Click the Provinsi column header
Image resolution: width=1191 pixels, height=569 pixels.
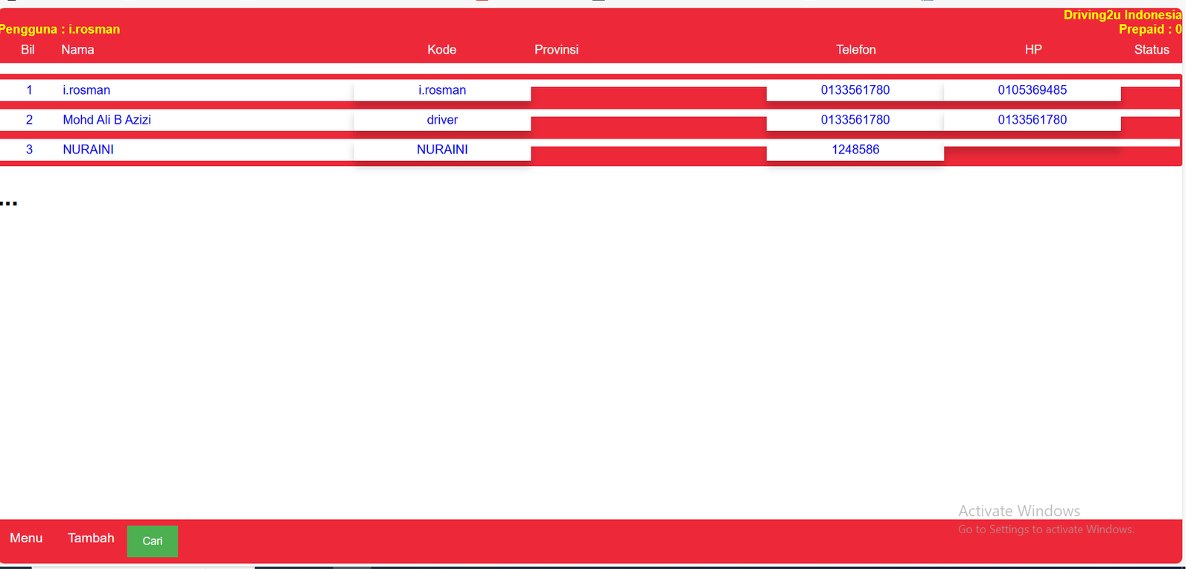(x=556, y=50)
